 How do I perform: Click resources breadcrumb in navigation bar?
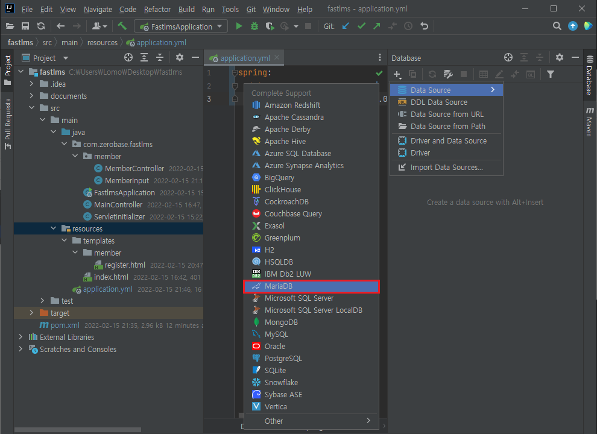click(x=103, y=43)
